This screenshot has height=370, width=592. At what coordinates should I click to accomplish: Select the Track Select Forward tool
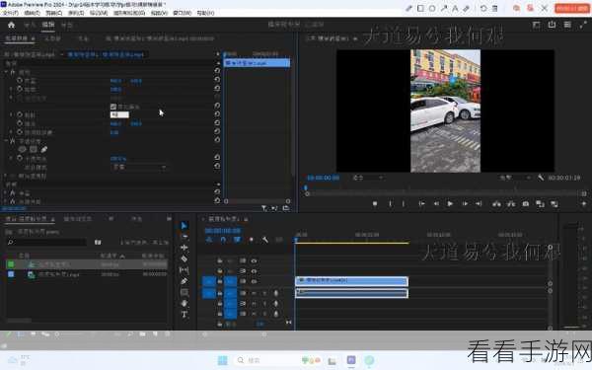[185, 237]
